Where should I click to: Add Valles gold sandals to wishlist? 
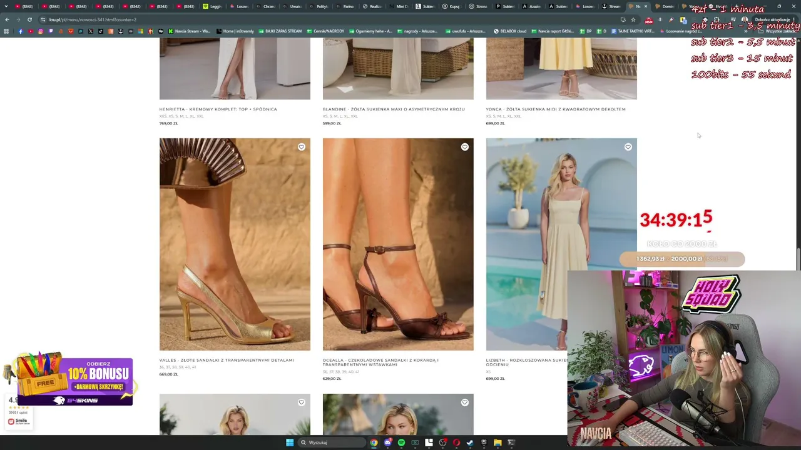[301, 147]
